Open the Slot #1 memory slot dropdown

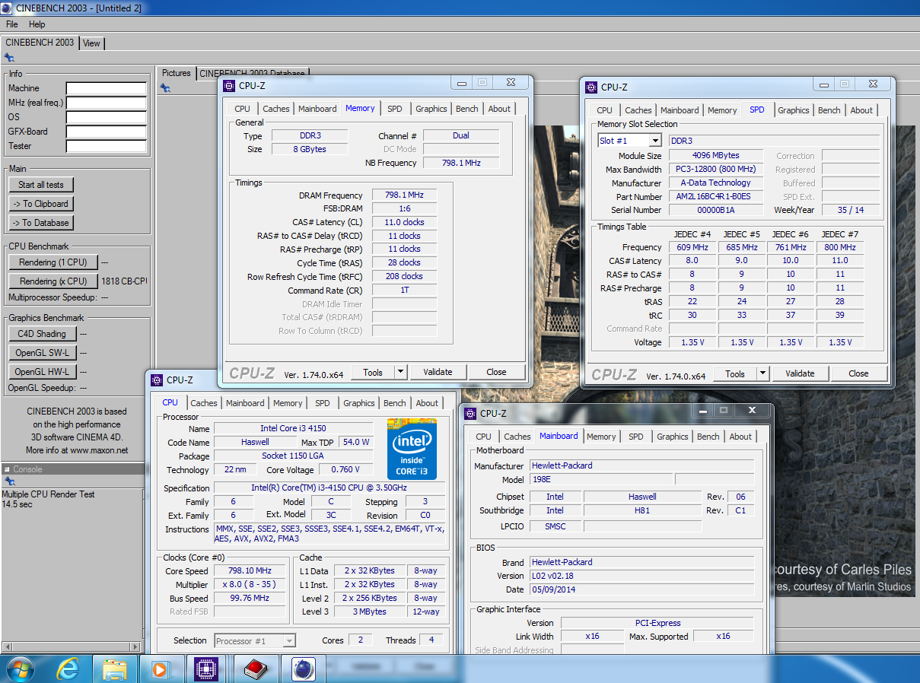(x=655, y=141)
